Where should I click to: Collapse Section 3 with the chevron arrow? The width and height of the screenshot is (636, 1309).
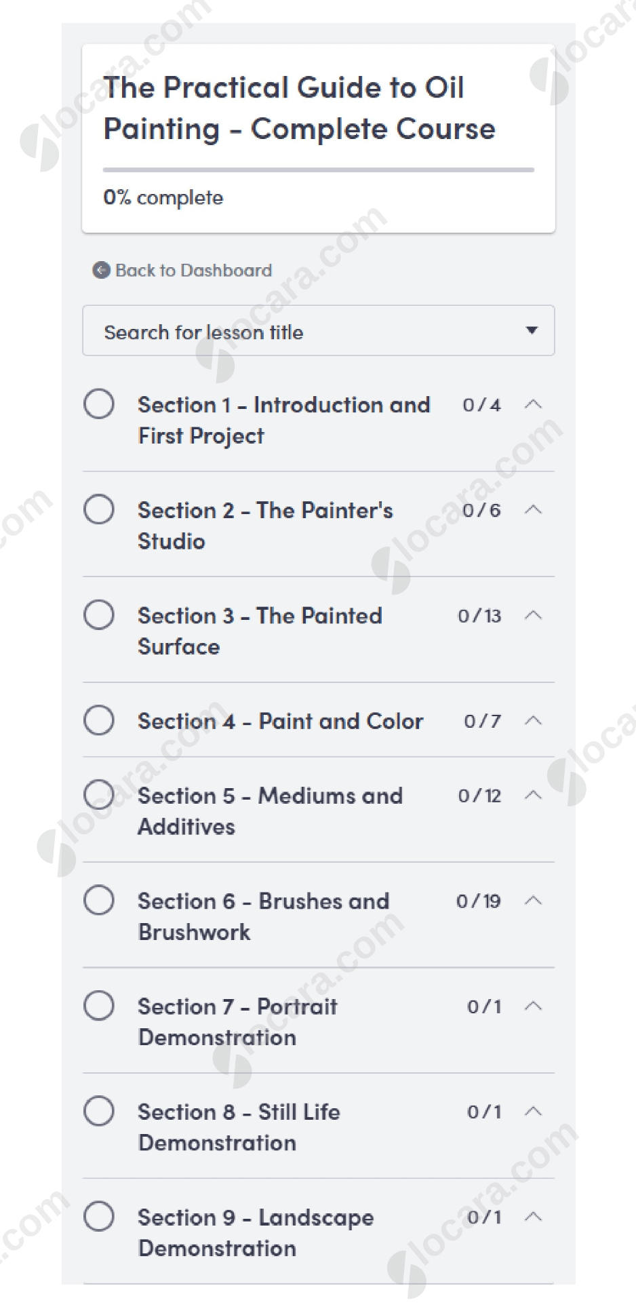(x=534, y=615)
